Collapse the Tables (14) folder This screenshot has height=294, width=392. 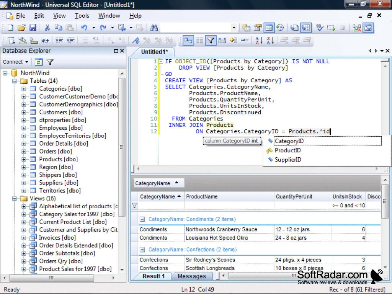pyautogui.click(x=15, y=81)
